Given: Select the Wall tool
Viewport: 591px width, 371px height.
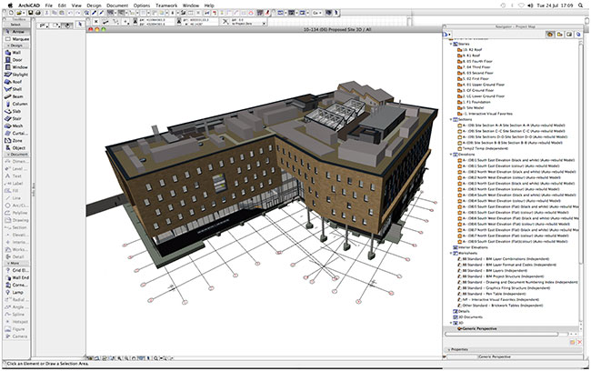Looking at the screenshot, I should [x=18, y=53].
